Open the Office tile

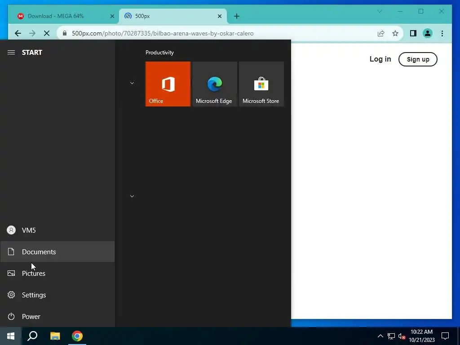168,84
